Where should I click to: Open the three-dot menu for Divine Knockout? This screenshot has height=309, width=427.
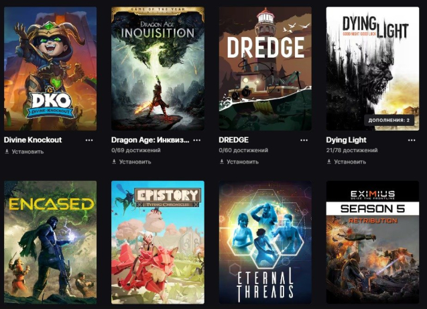point(89,140)
